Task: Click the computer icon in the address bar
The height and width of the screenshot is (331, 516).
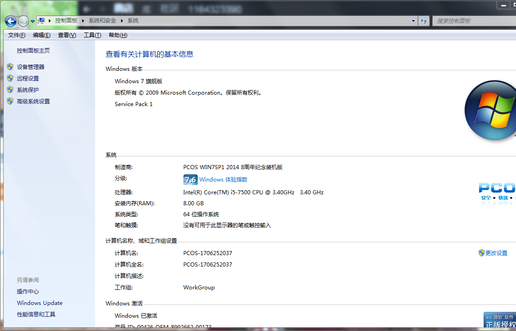Action: (42, 21)
